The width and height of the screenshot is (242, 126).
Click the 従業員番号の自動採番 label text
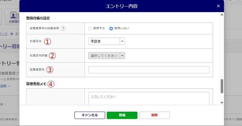pyautogui.click(x=44, y=28)
